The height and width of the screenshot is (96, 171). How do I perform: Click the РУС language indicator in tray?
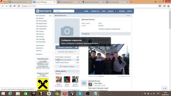[x=158, y=94]
